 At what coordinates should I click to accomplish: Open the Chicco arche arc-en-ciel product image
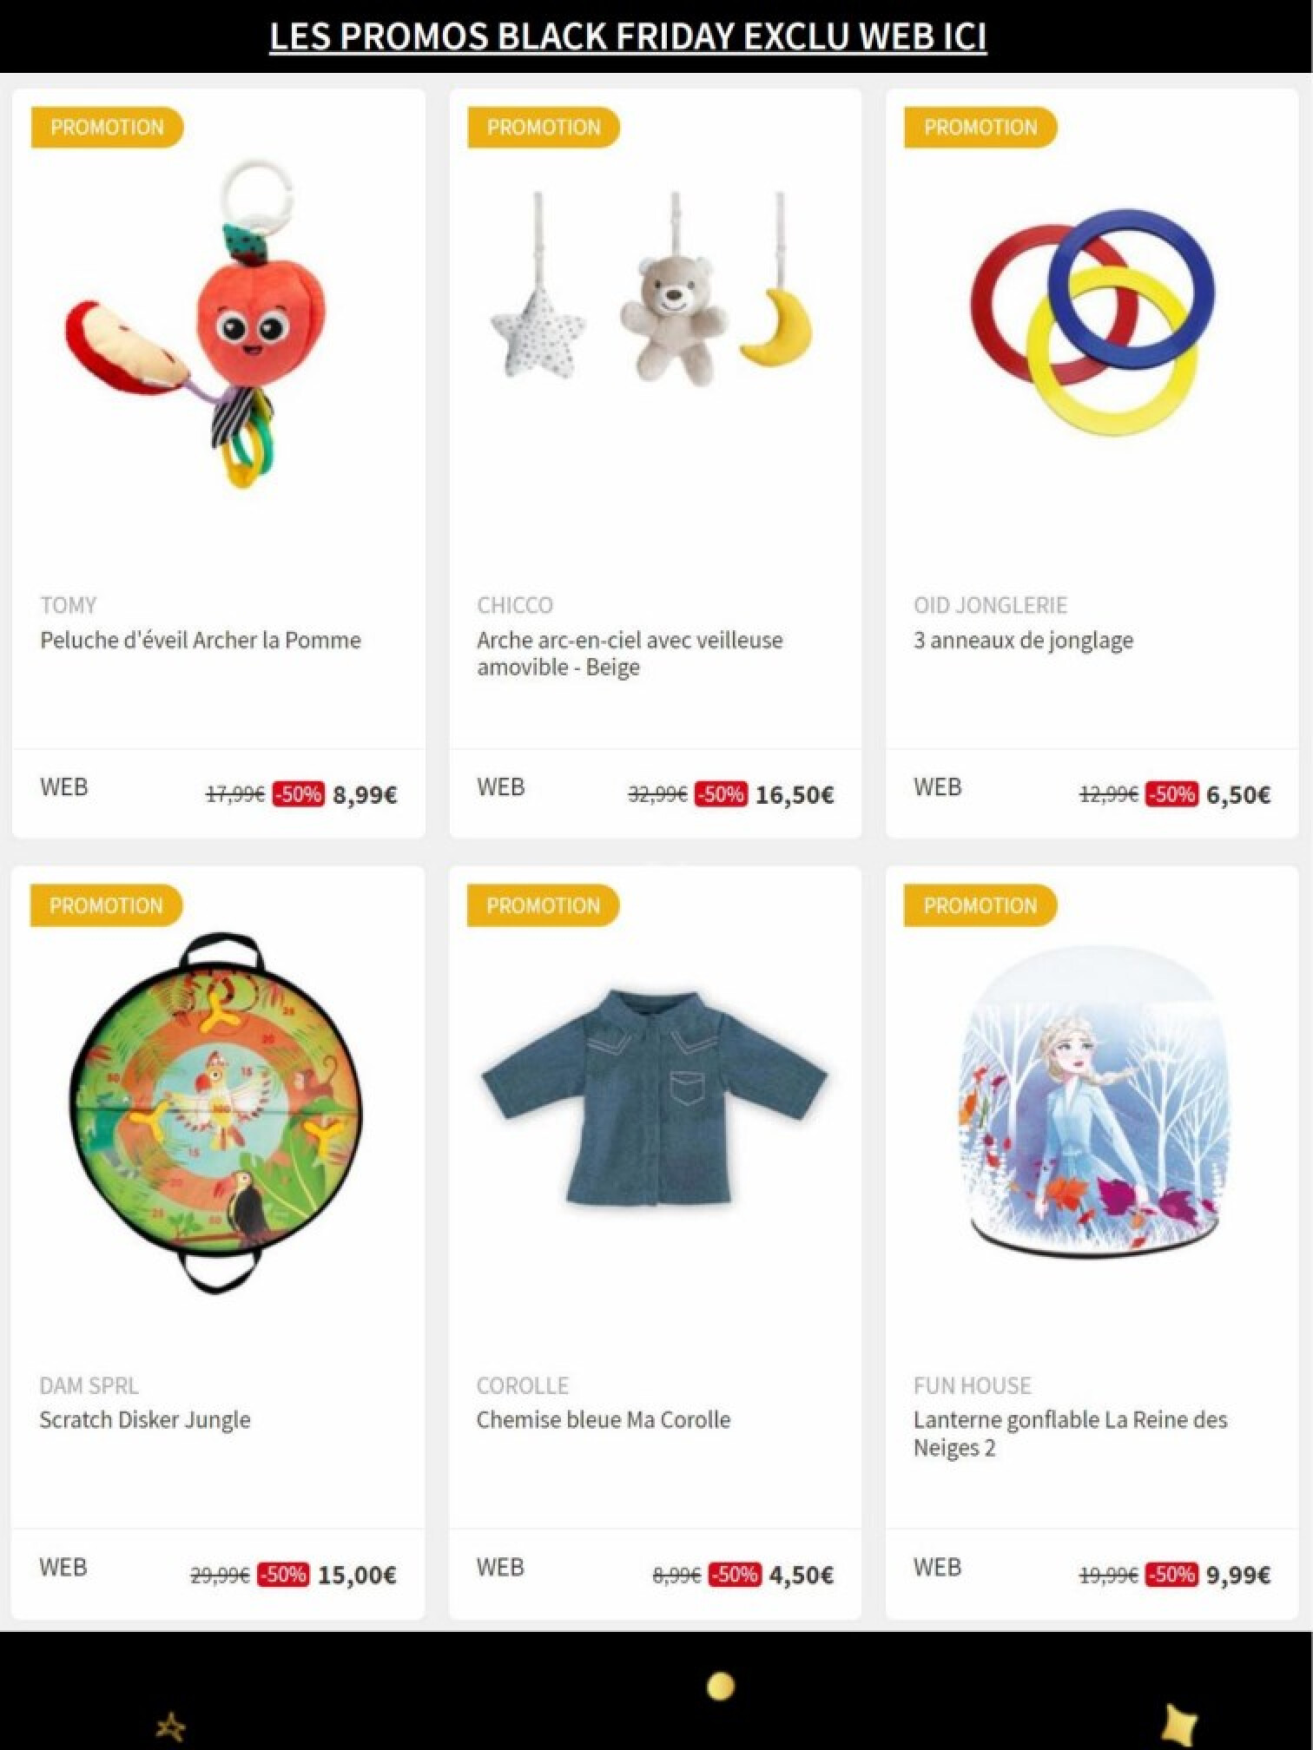click(x=656, y=287)
